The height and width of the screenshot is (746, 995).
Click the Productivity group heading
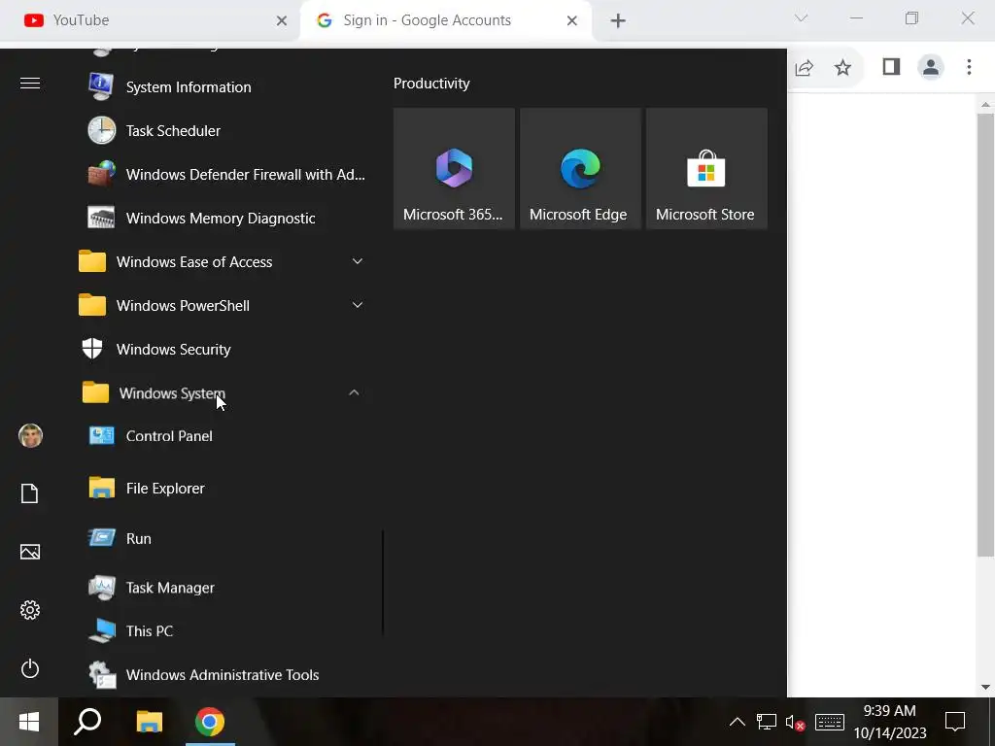[x=431, y=84]
